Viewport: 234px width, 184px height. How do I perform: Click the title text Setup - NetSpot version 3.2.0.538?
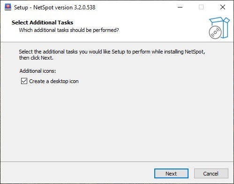54,8
